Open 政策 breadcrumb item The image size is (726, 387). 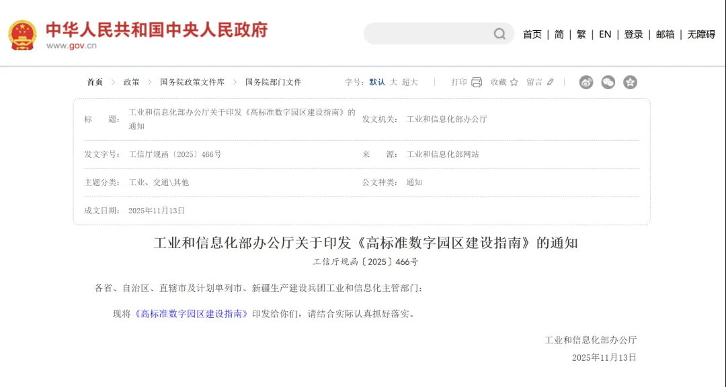pos(131,82)
